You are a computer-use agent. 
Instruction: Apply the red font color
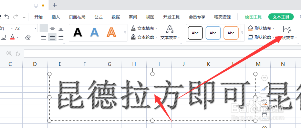pyautogui.click(x=12, y=37)
